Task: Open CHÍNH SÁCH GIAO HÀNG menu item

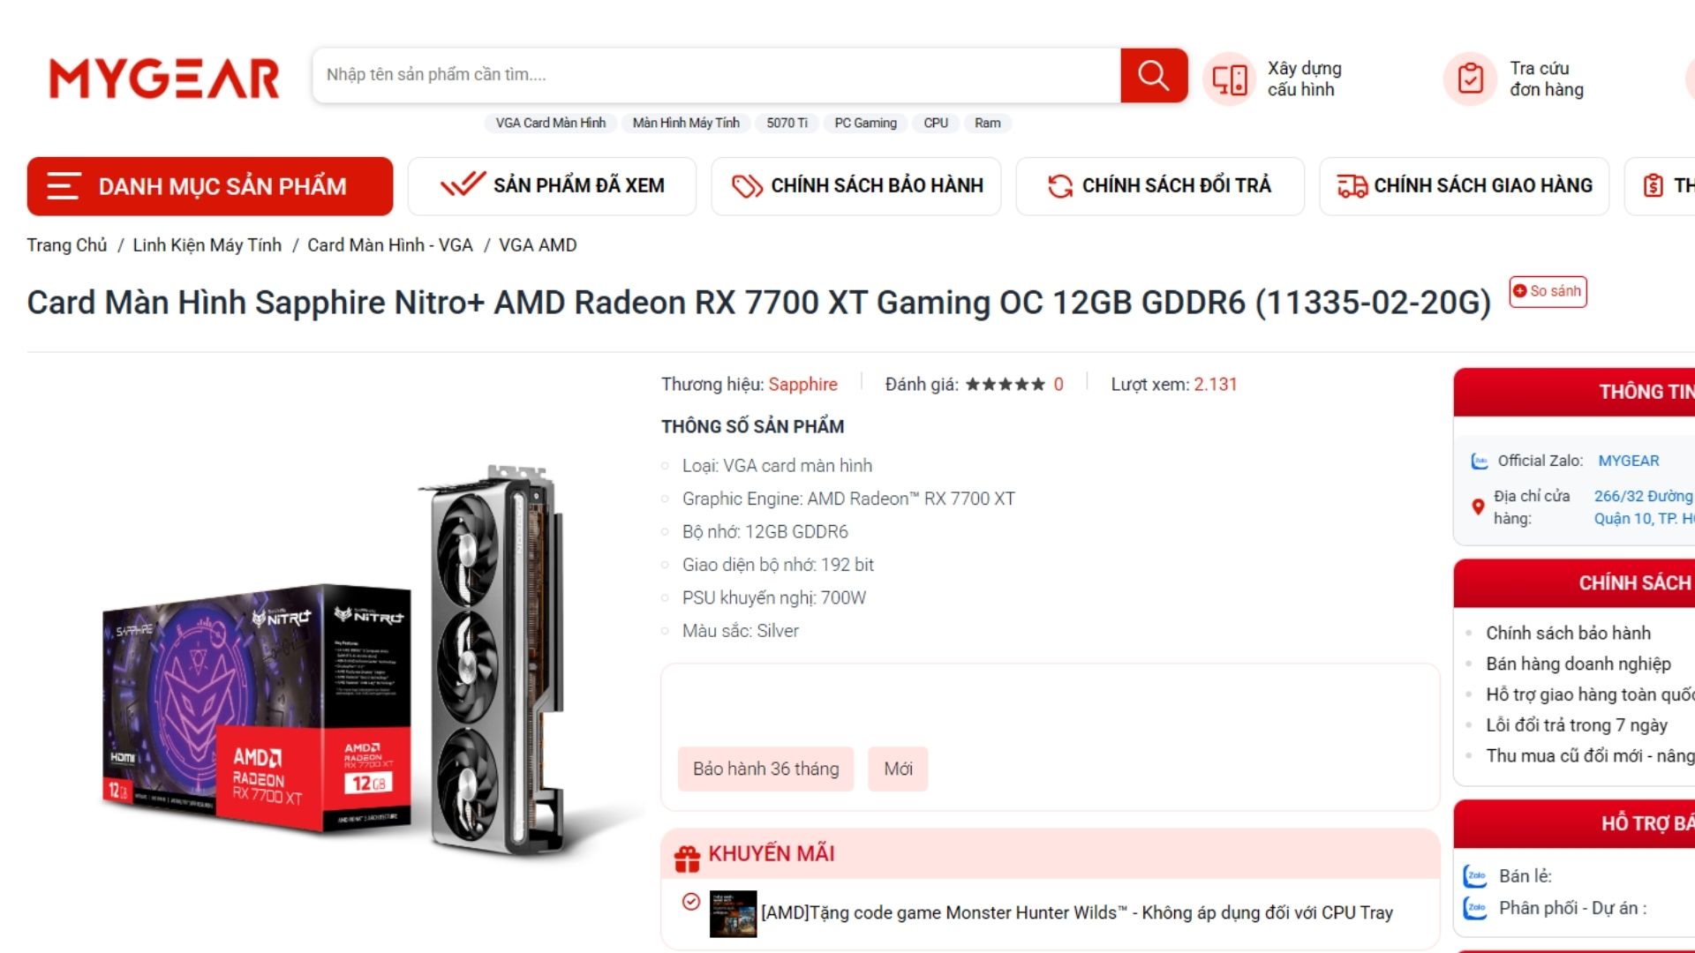Action: [1465, 185]
